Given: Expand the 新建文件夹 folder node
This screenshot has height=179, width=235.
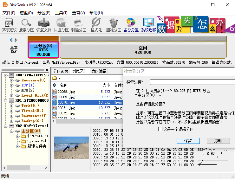Looking at the screenshot, I should pos(18,146).
